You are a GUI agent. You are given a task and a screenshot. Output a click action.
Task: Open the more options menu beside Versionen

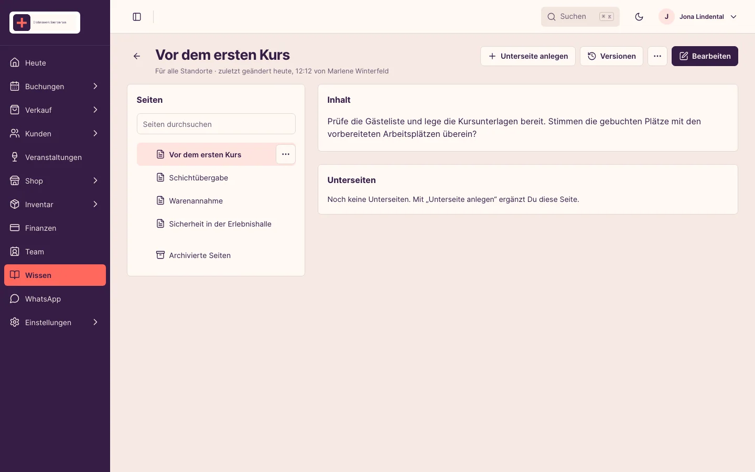tap(657, 56)
